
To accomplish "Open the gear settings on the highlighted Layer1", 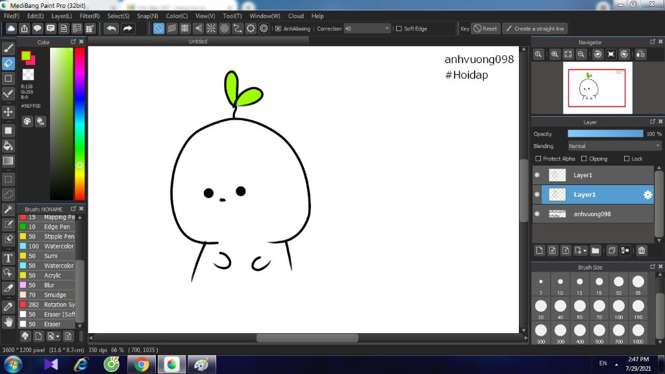I will pos(647,195).
